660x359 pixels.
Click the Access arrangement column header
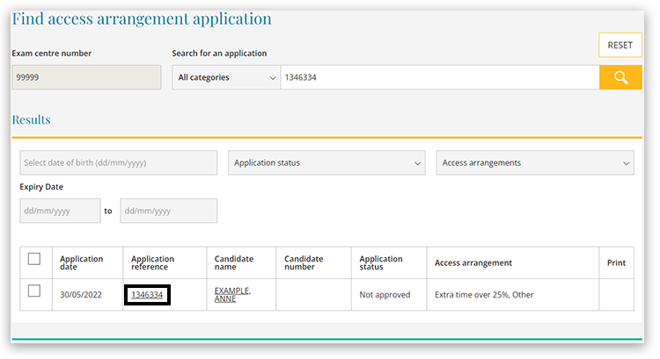tap(473, 262)
